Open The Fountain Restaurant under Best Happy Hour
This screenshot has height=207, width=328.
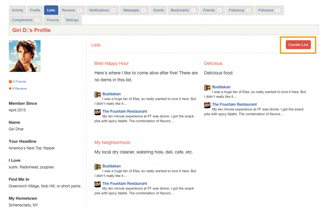coord(125,111)
